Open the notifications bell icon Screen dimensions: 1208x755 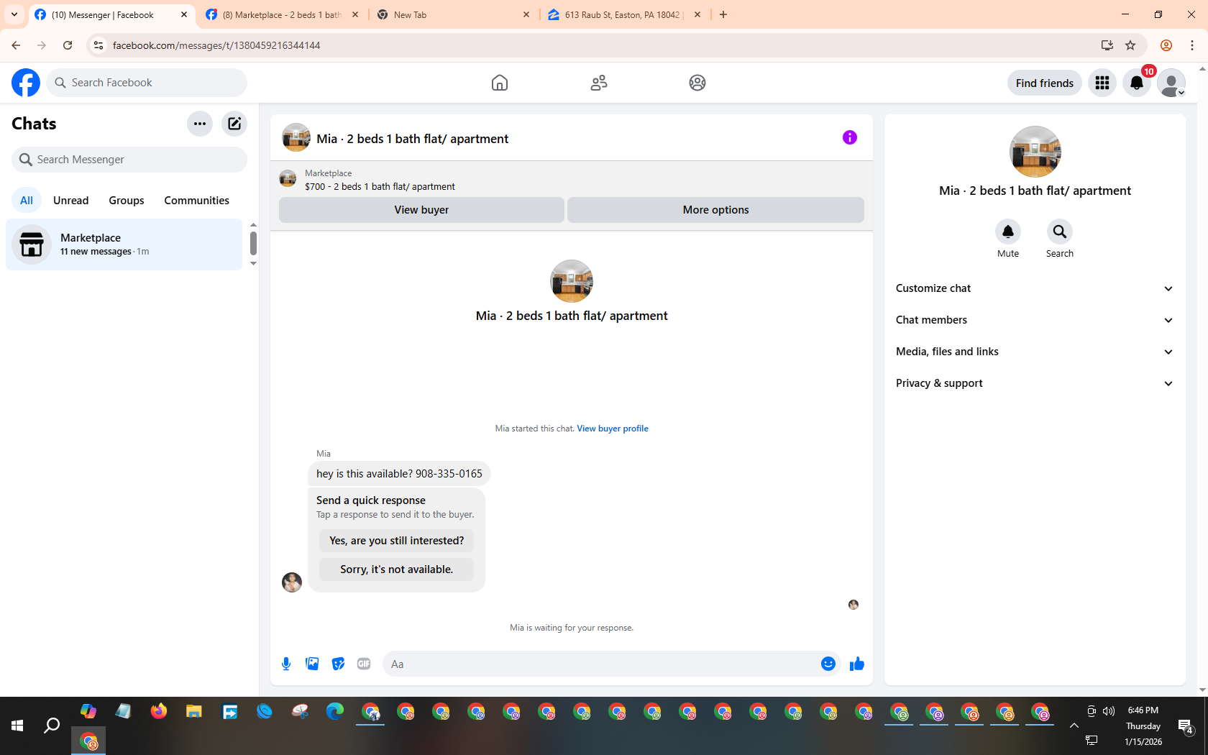1137,83
